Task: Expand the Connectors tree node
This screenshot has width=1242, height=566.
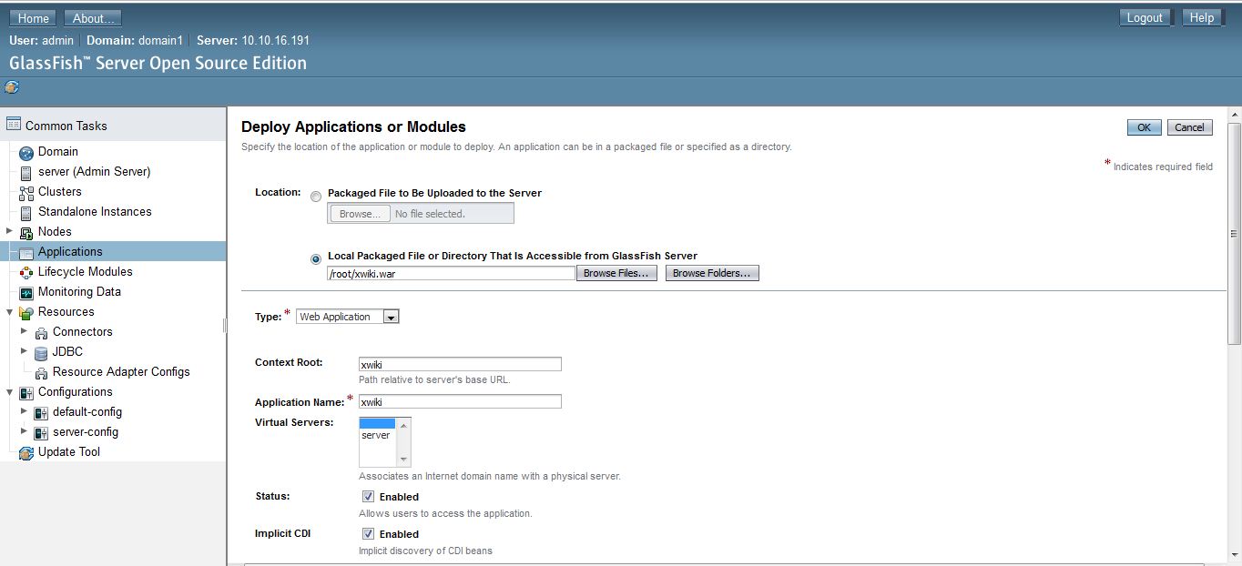Action: [24, 331]
